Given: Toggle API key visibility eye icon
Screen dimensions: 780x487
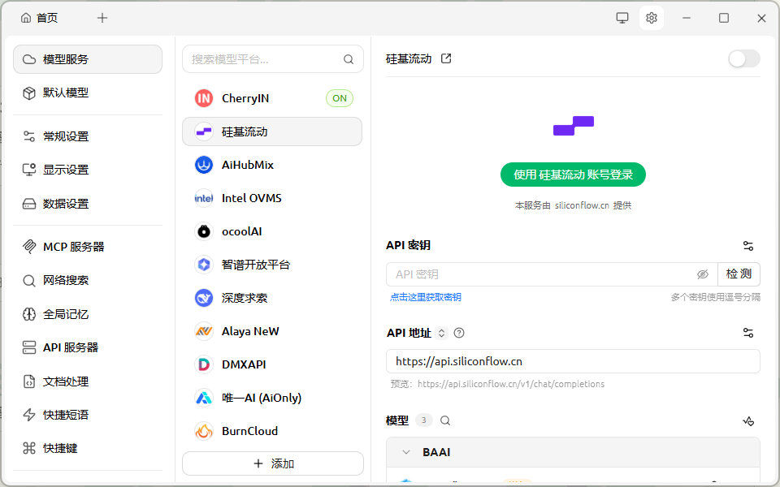Looking at the screenshot, I should (x=702, y=274).
